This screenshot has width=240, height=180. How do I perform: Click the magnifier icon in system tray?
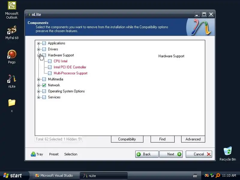pos(218,175)
